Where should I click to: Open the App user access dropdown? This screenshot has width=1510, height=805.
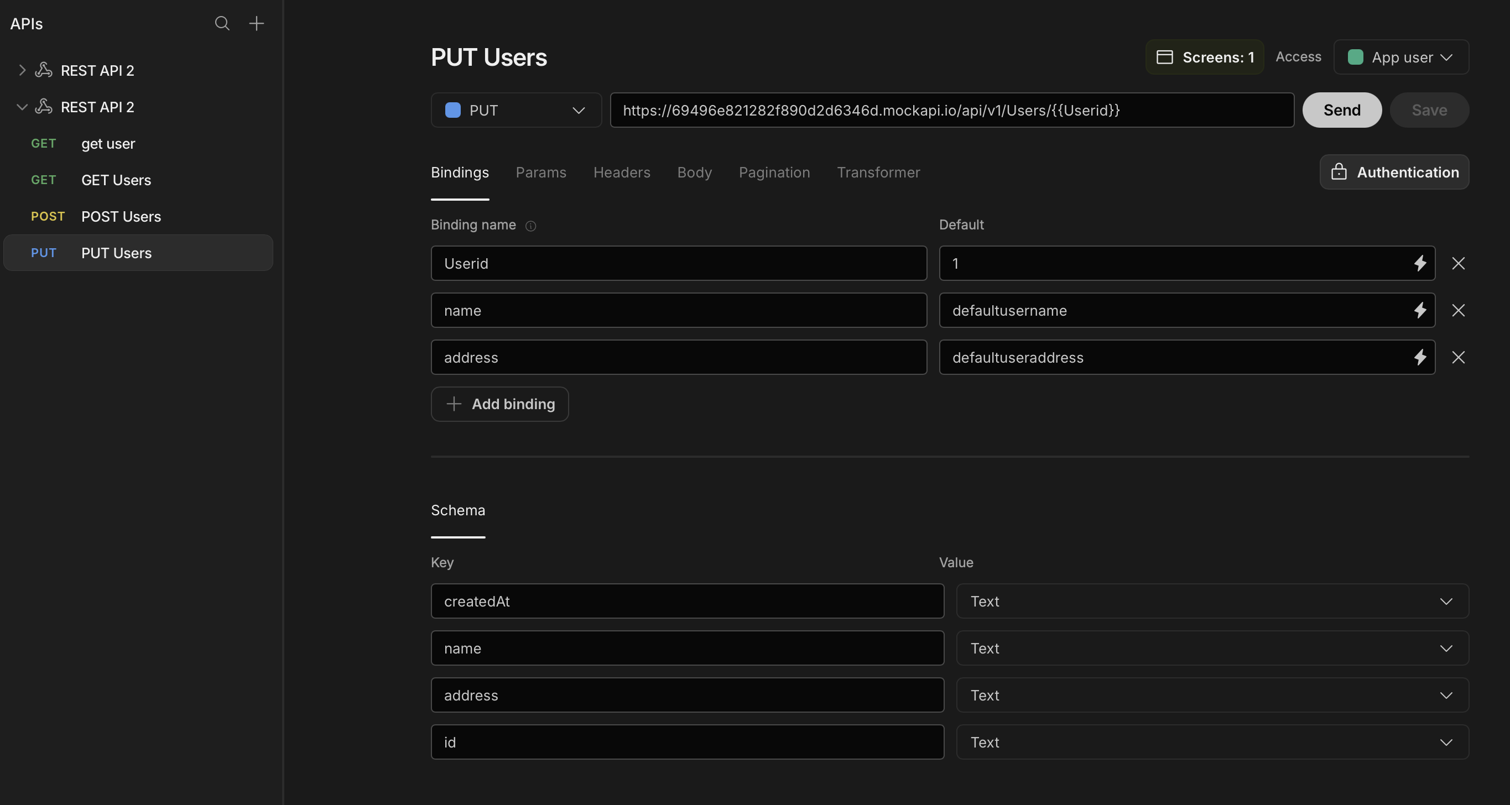coord(1400,57)
